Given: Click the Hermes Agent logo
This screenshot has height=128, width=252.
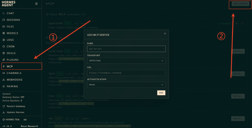Looking at the screenshot, I should point(9,4).
